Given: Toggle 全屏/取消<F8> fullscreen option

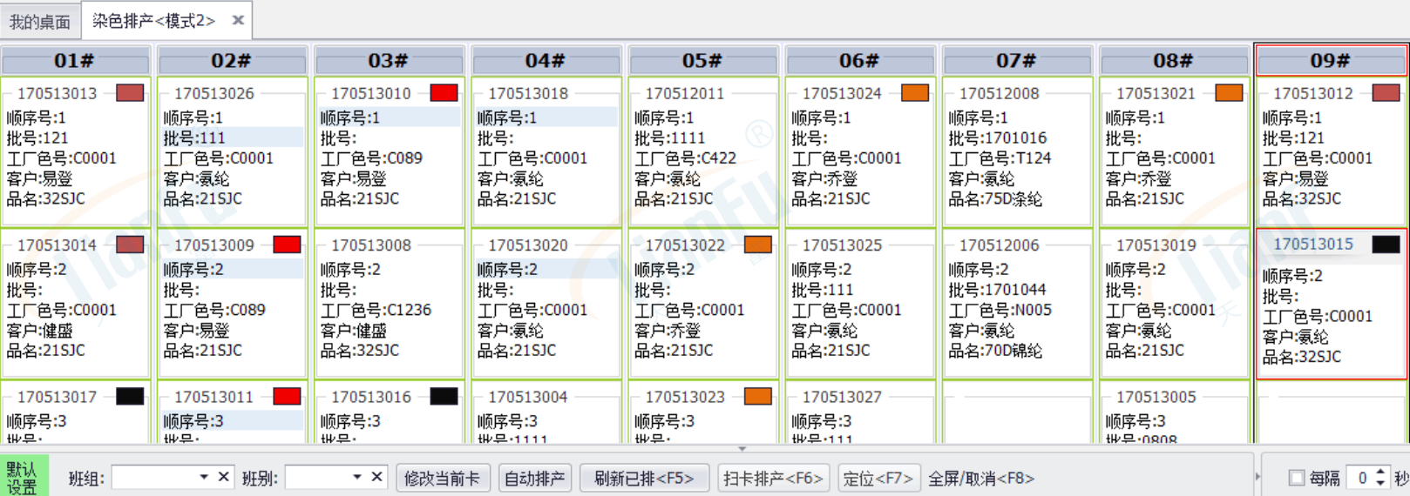Looking at the screenshot, I should click(980, 478).
